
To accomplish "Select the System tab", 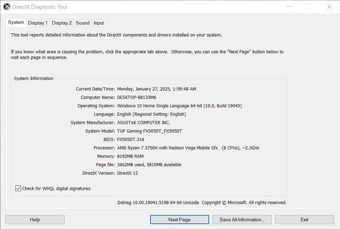I will point(15,22).
